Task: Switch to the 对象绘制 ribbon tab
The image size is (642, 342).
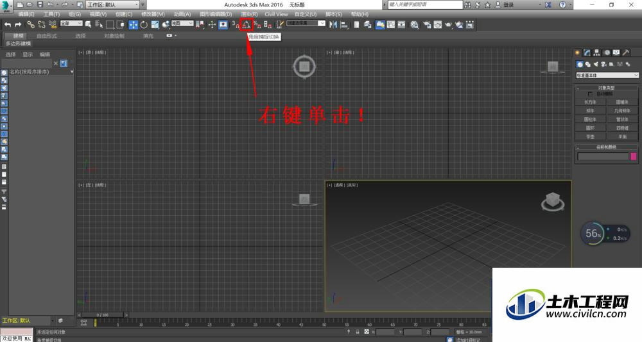Action: point(114,36)
